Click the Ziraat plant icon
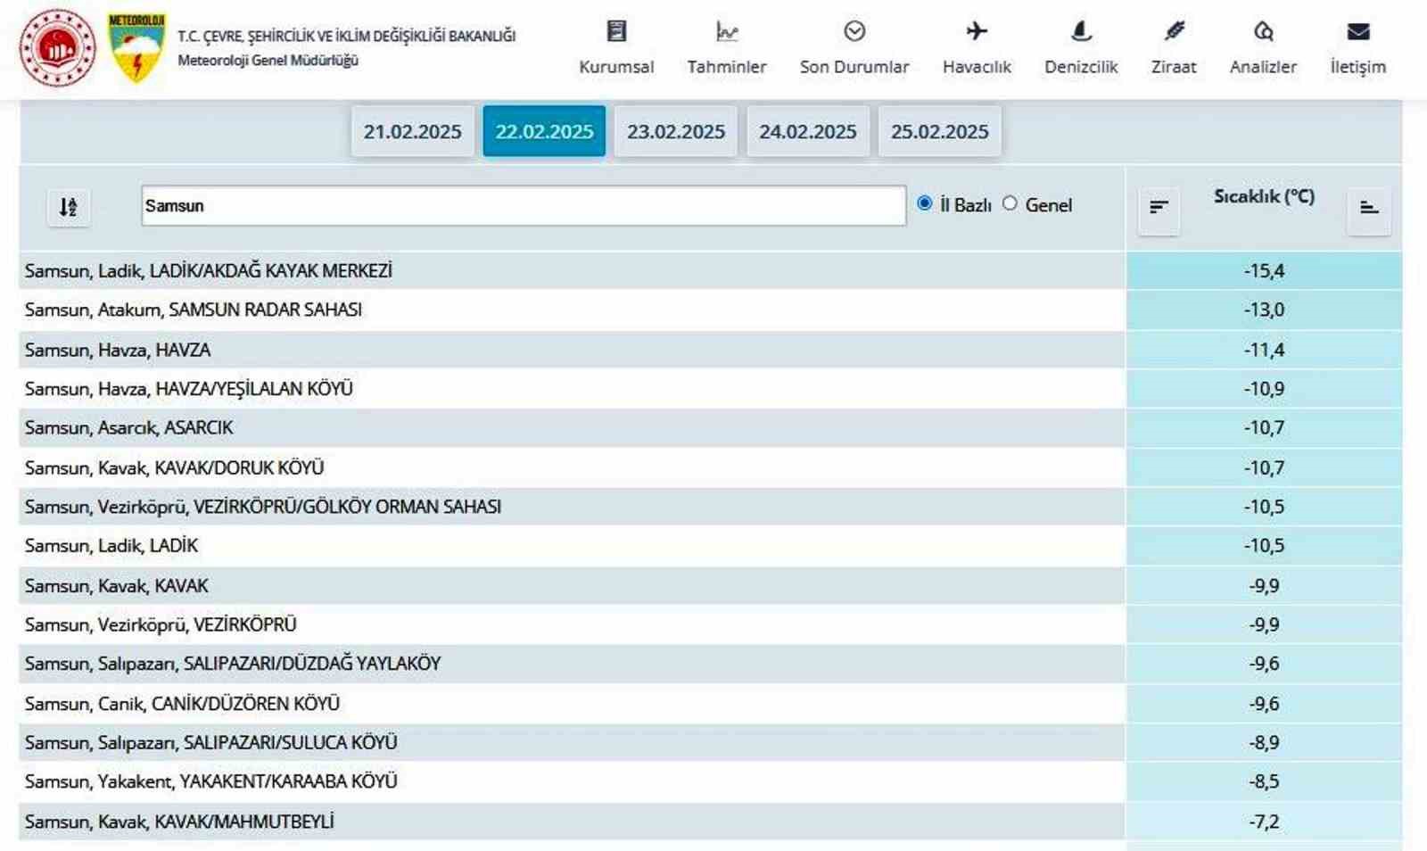Viewport: 1427px width, 851px height. point(1174,32)
